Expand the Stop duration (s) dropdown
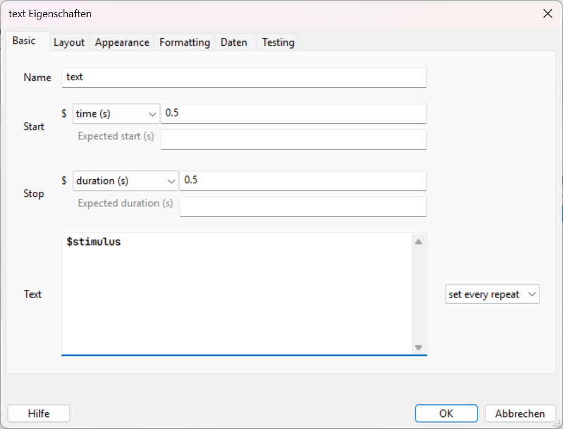Viewport: 563px width, 429px height. pos(126,181)
